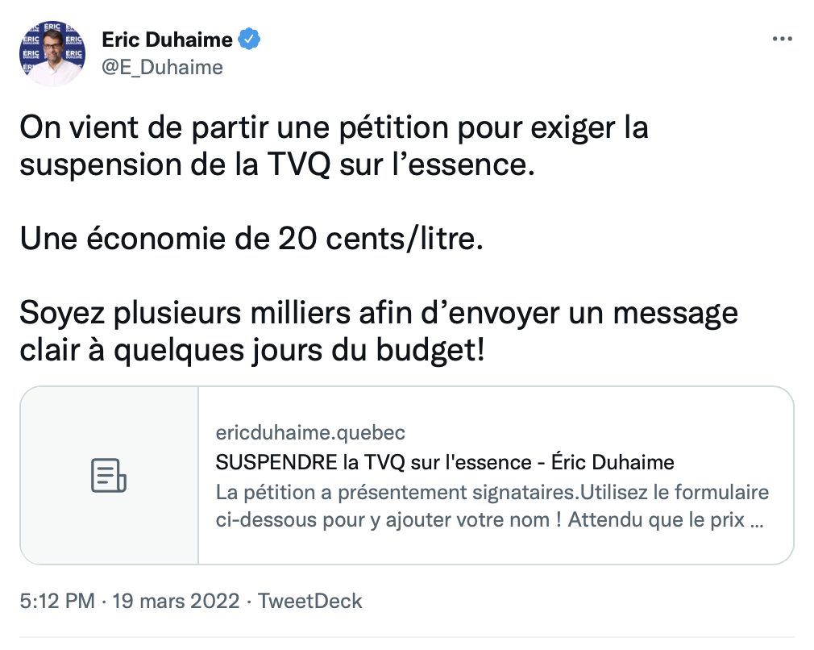Open the SUSPENDRE la TVQ card title
The image size is (814, 650).
pos(445,463)
